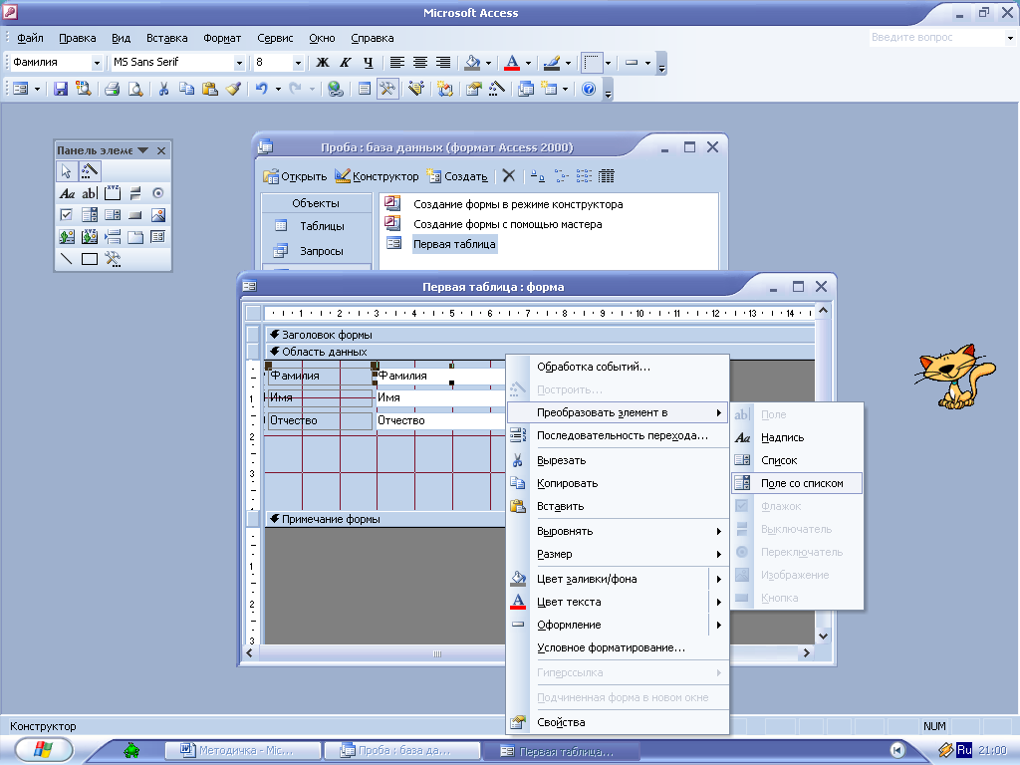This screenshot has width=1020, height=765.
Task: Select the Toggle Button tool in toolbox
Action: pyautogui.click(x=135, y=193)
